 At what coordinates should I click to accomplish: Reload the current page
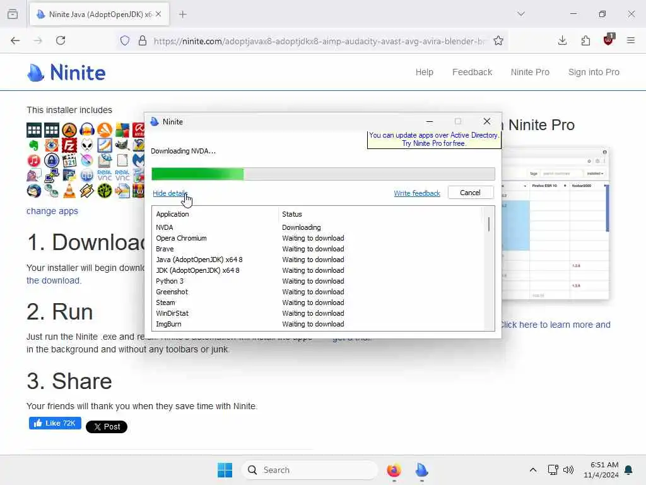click(61, 40)
